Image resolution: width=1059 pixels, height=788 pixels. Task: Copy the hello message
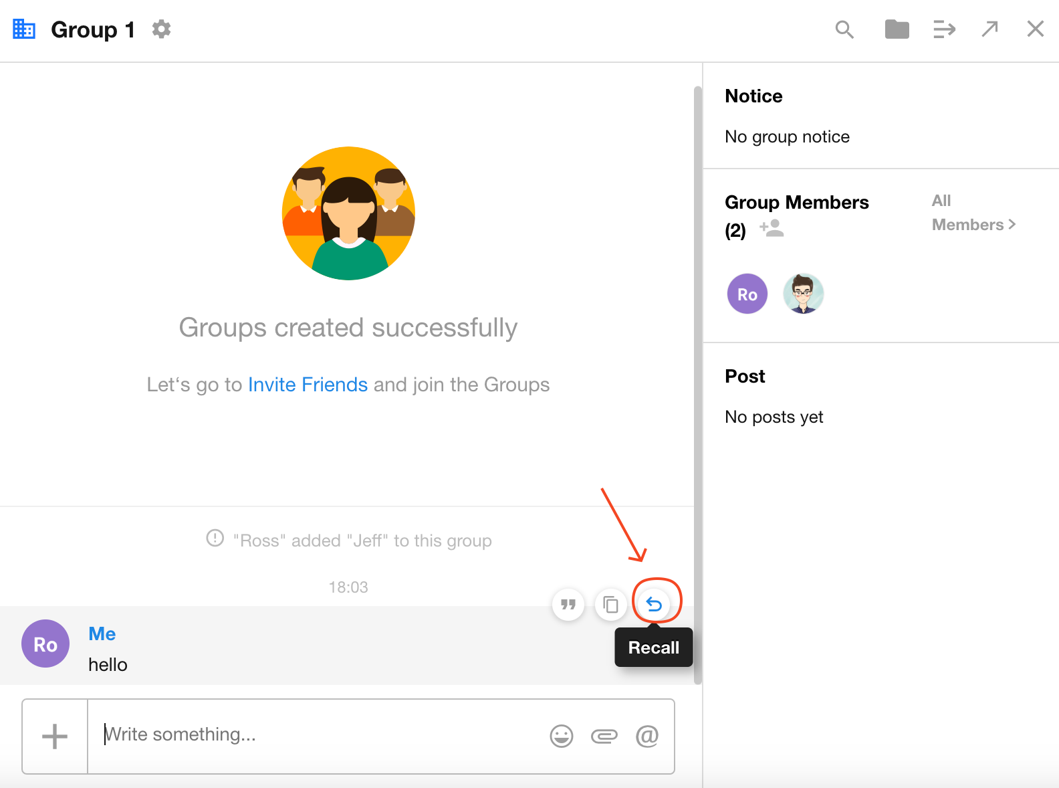pyautogui.click(x=610, y=605)
